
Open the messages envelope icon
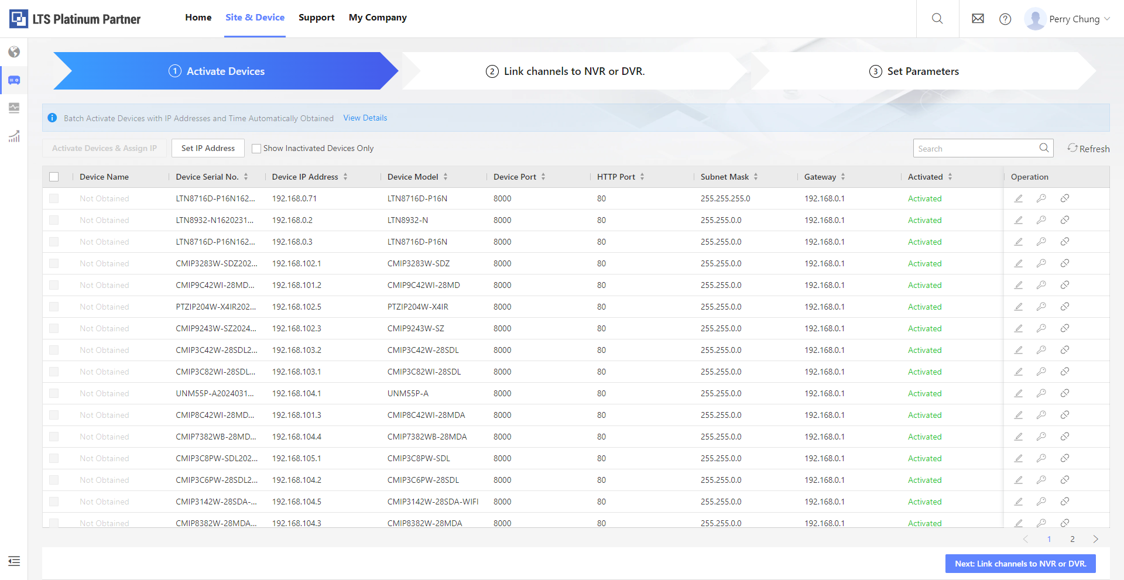click(978, 19)
